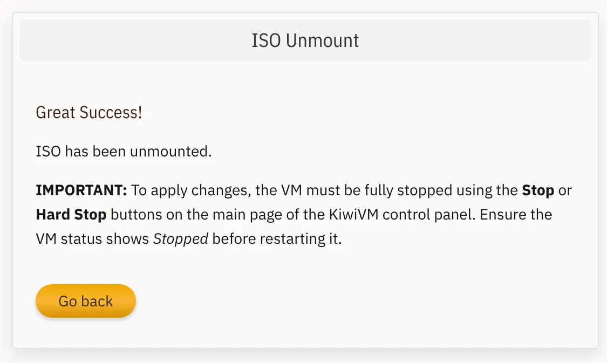Click the yellow Go back pill button

[x=85, y=301]
